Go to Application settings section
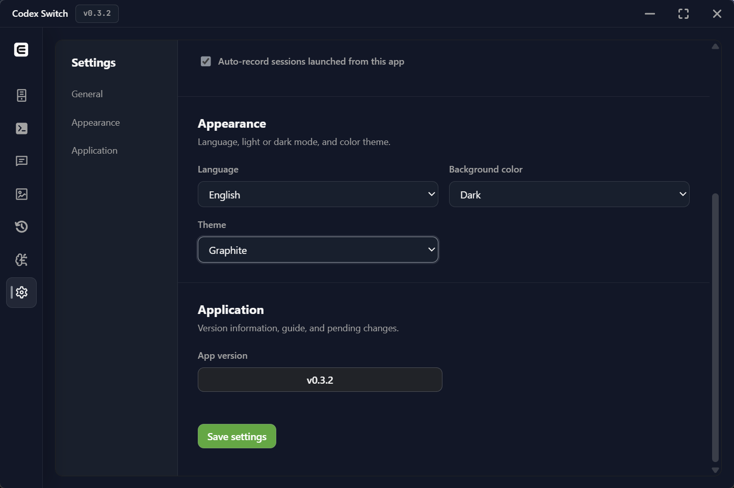The image size is (734, 488). [94, 151]
